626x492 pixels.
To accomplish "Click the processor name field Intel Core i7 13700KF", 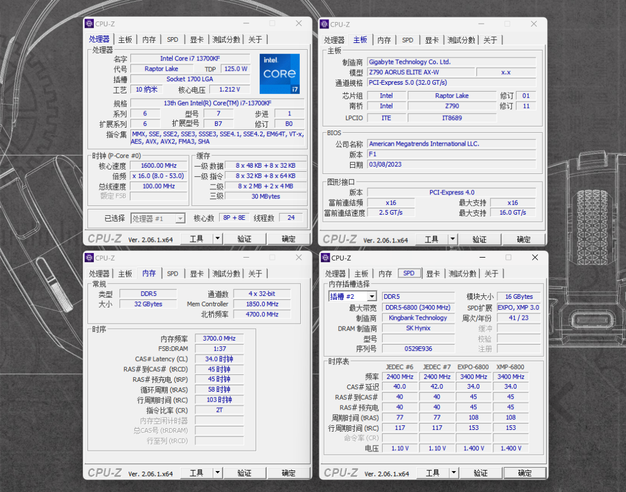I will [x=190, y=59].
